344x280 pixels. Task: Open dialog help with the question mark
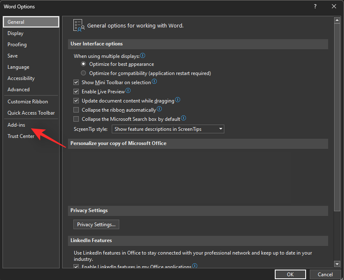click(315, 6)
